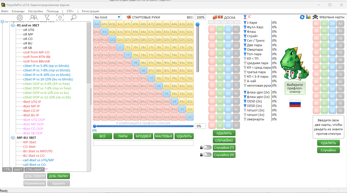Click the Выберите префлоп-спектр box
This screenshot has height=193, width=347.
pyautogui.click(x=295, y=88)
